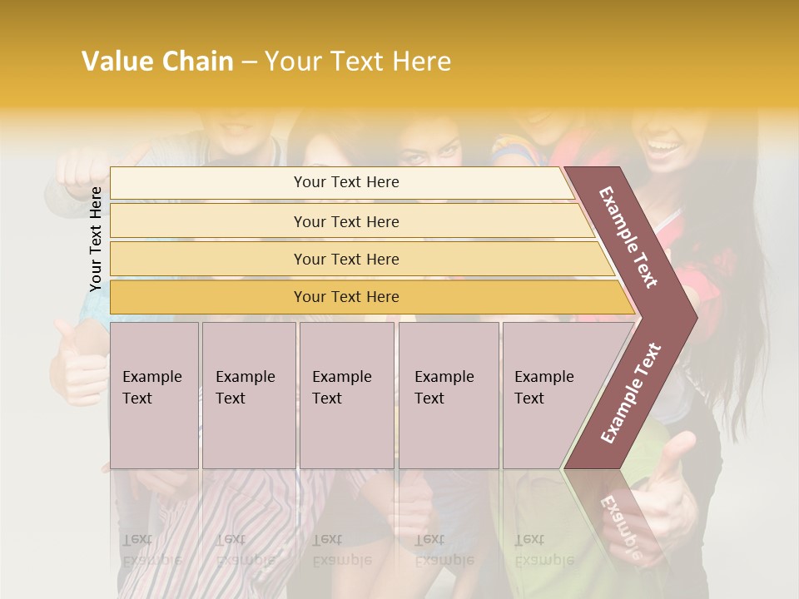Select the vertical rotated "Your Text Here" label
The width and height of the screenshot is (799, 599).
pos(96,239)
